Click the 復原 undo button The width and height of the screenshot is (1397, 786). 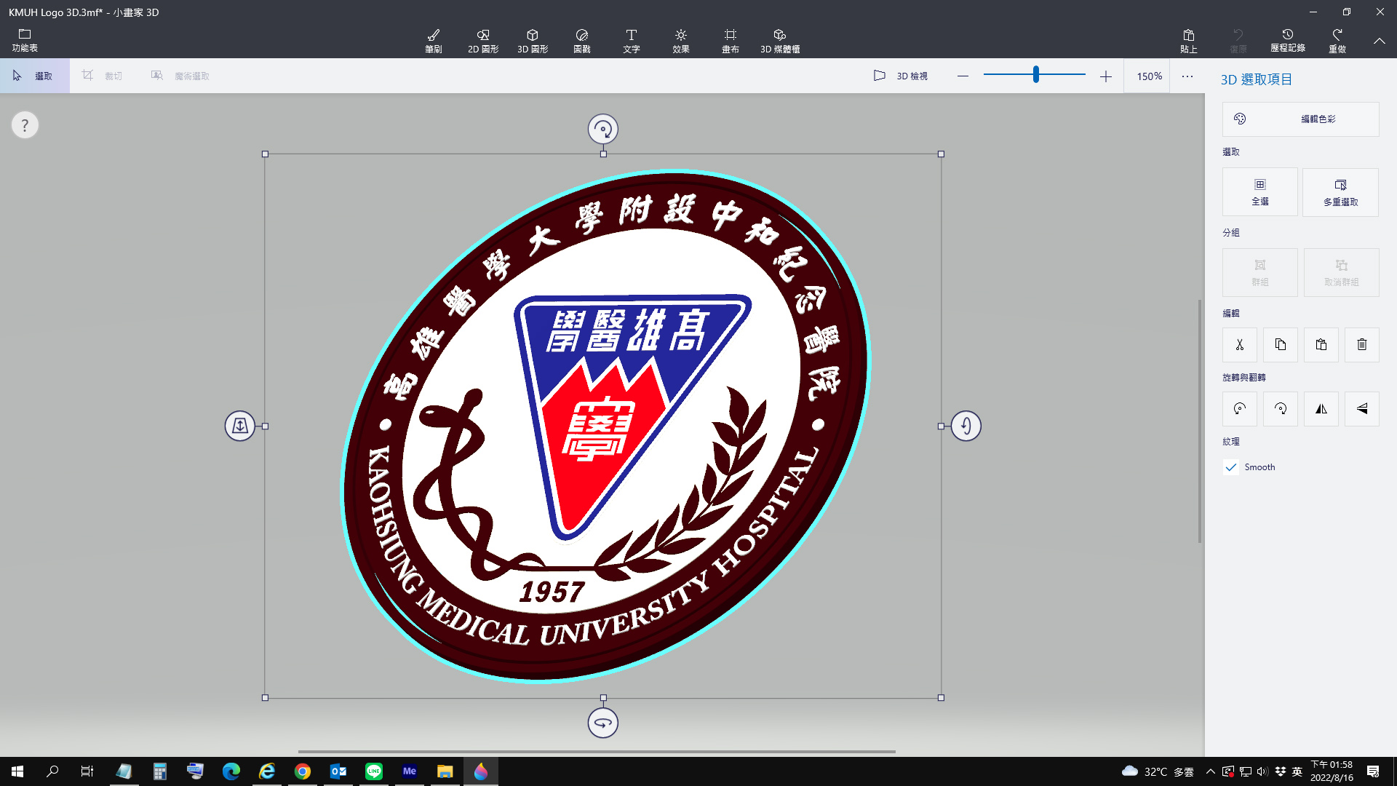point(1238,41)
